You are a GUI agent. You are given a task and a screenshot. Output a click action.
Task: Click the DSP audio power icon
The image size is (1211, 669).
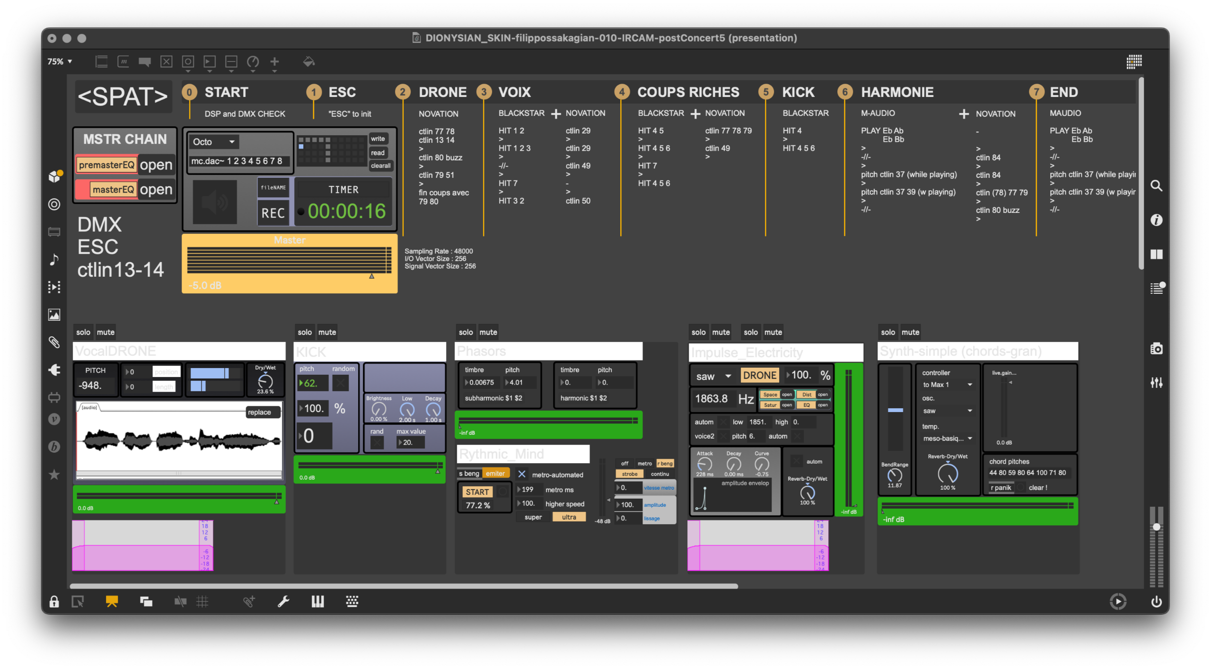pyautogui.click(x=1156, y=601)
